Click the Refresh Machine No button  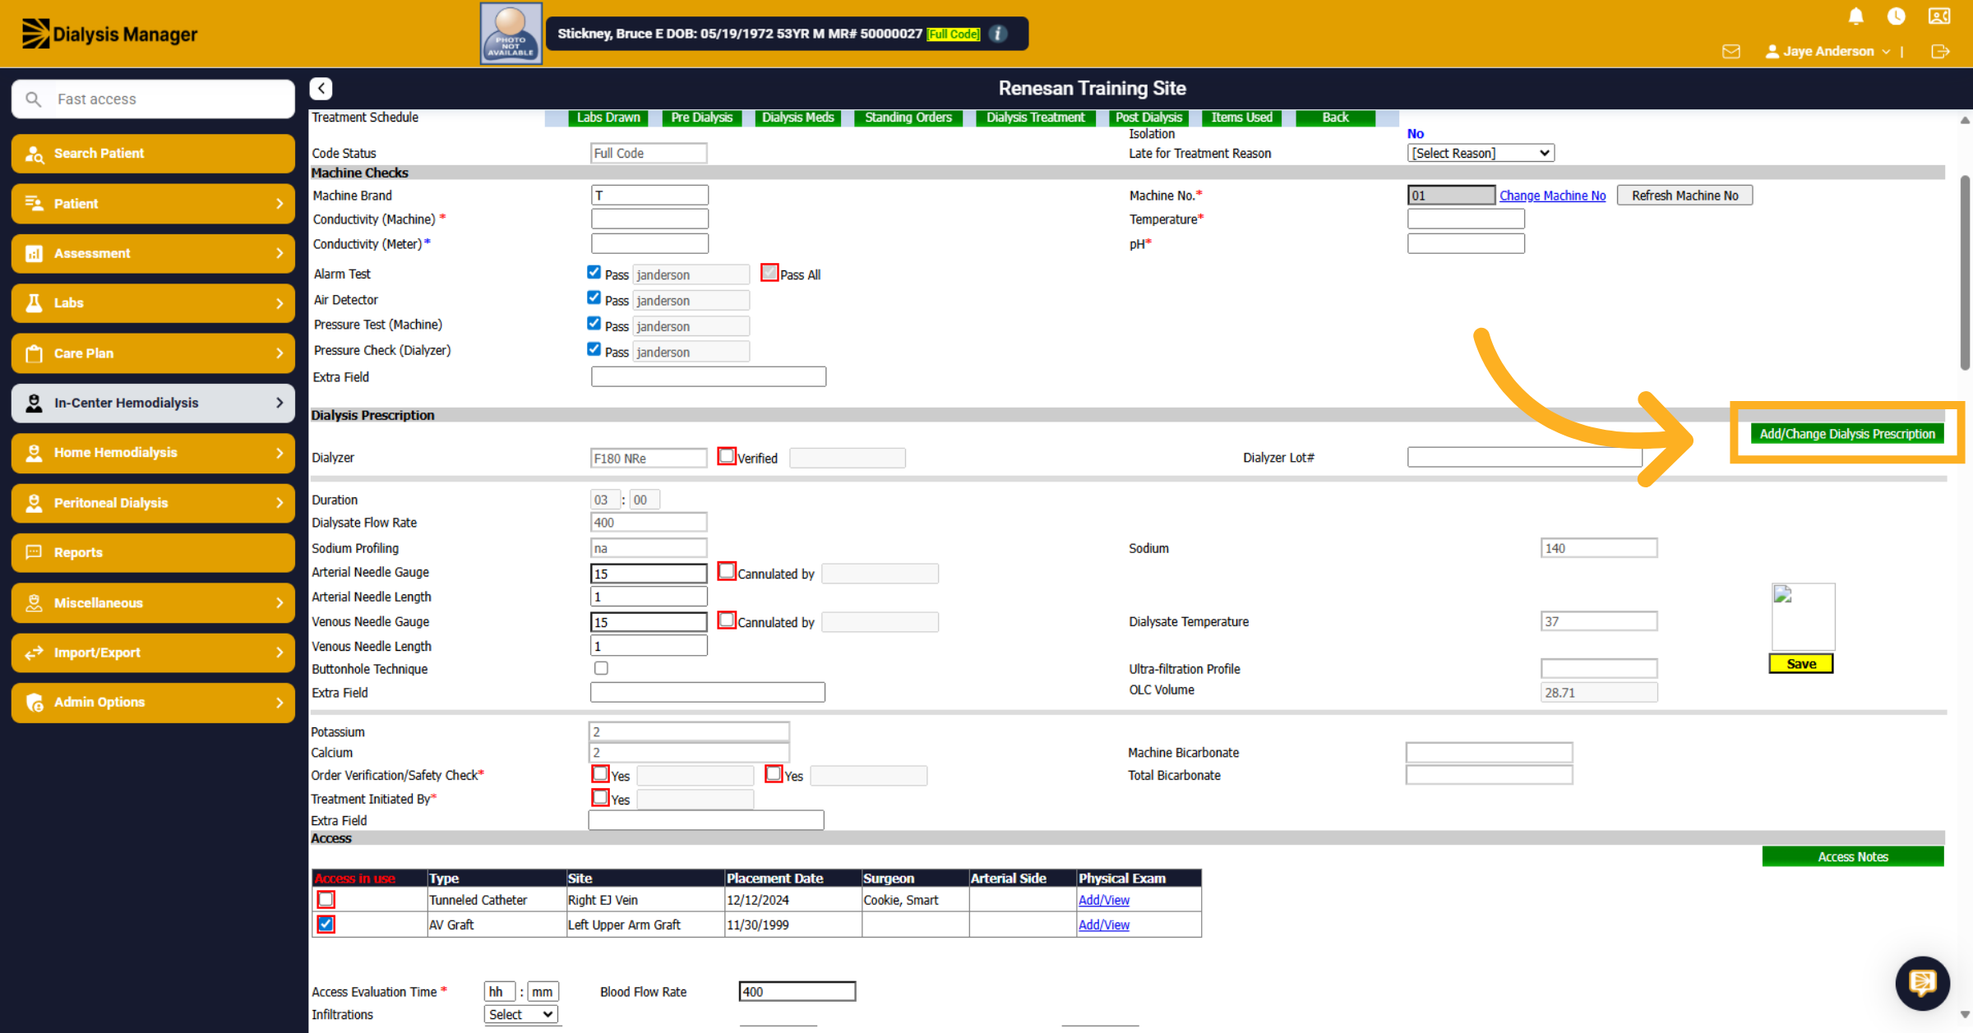[1684, 196]
